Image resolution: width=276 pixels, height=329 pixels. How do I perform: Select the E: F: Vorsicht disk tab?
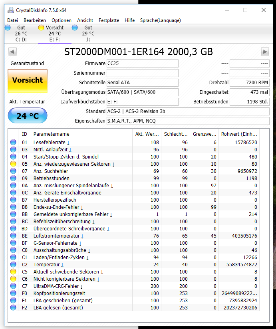coord(55,34)
